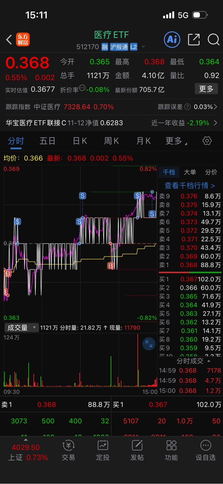Tap the B marker near 0.3677 dip

pyautogui.click(x=110, y=265)
